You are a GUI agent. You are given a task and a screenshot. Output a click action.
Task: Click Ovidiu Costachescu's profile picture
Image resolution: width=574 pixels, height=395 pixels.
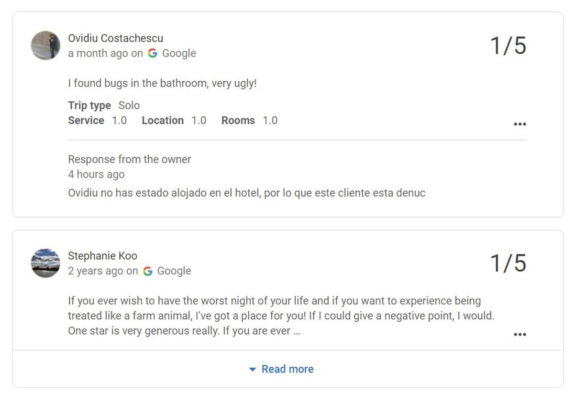pos(45,46)
